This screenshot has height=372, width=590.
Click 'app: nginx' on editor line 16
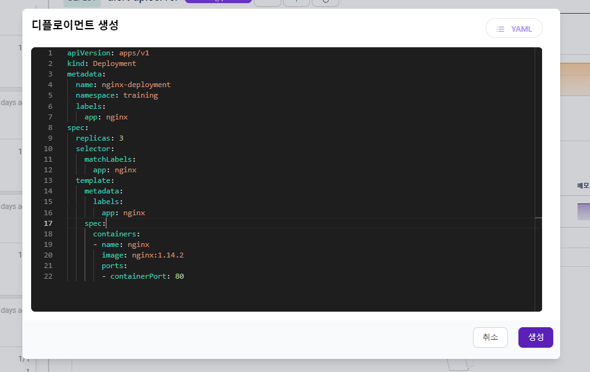click(x=123, y=213)
